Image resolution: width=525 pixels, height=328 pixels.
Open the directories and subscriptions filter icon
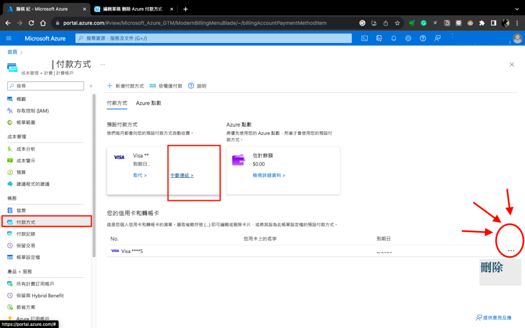pos(379,38)
